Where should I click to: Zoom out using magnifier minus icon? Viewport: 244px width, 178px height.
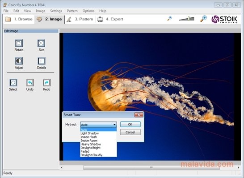[x=169, y=19]
